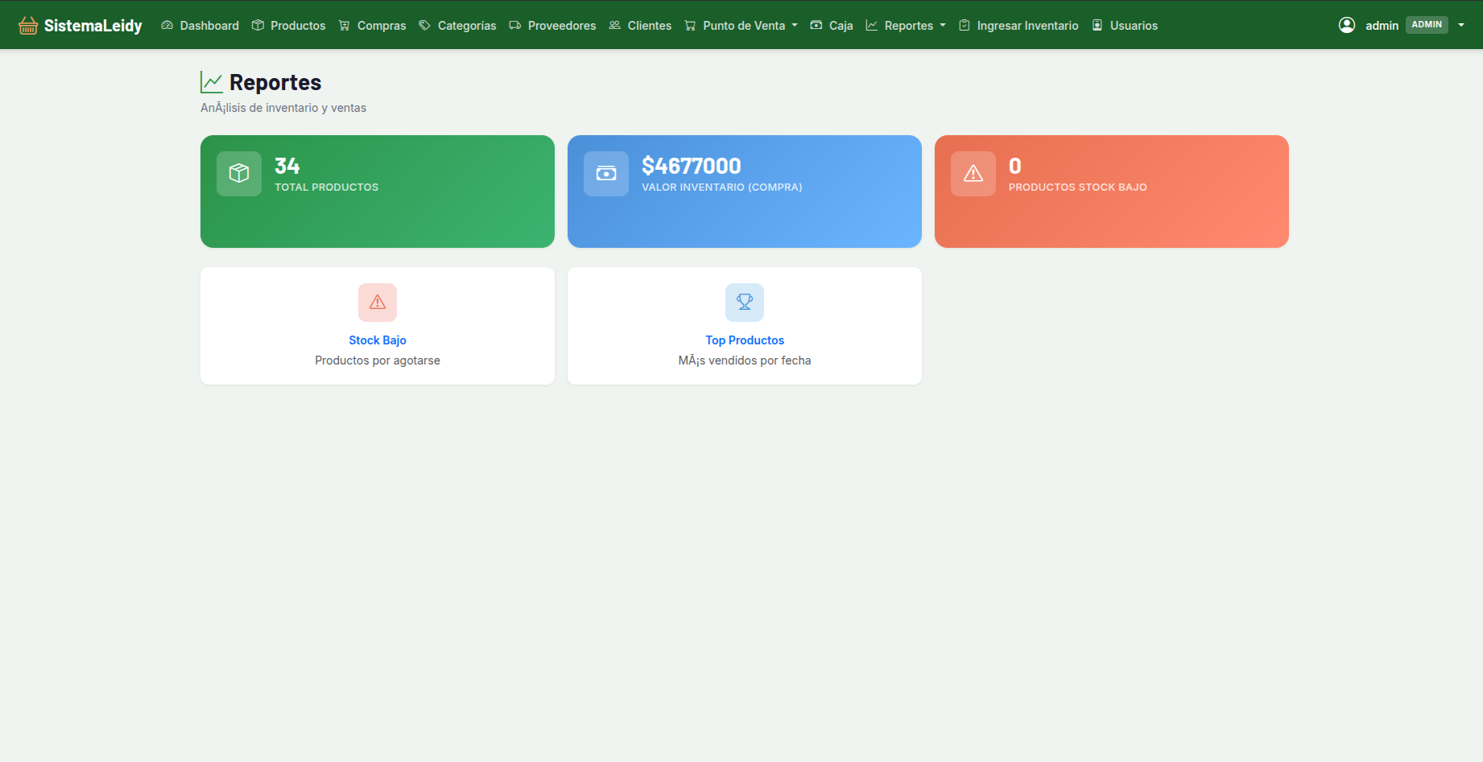Expand the Punto de Venta dropdown
Screen dimensions: 1483x762
coord(741,26)
